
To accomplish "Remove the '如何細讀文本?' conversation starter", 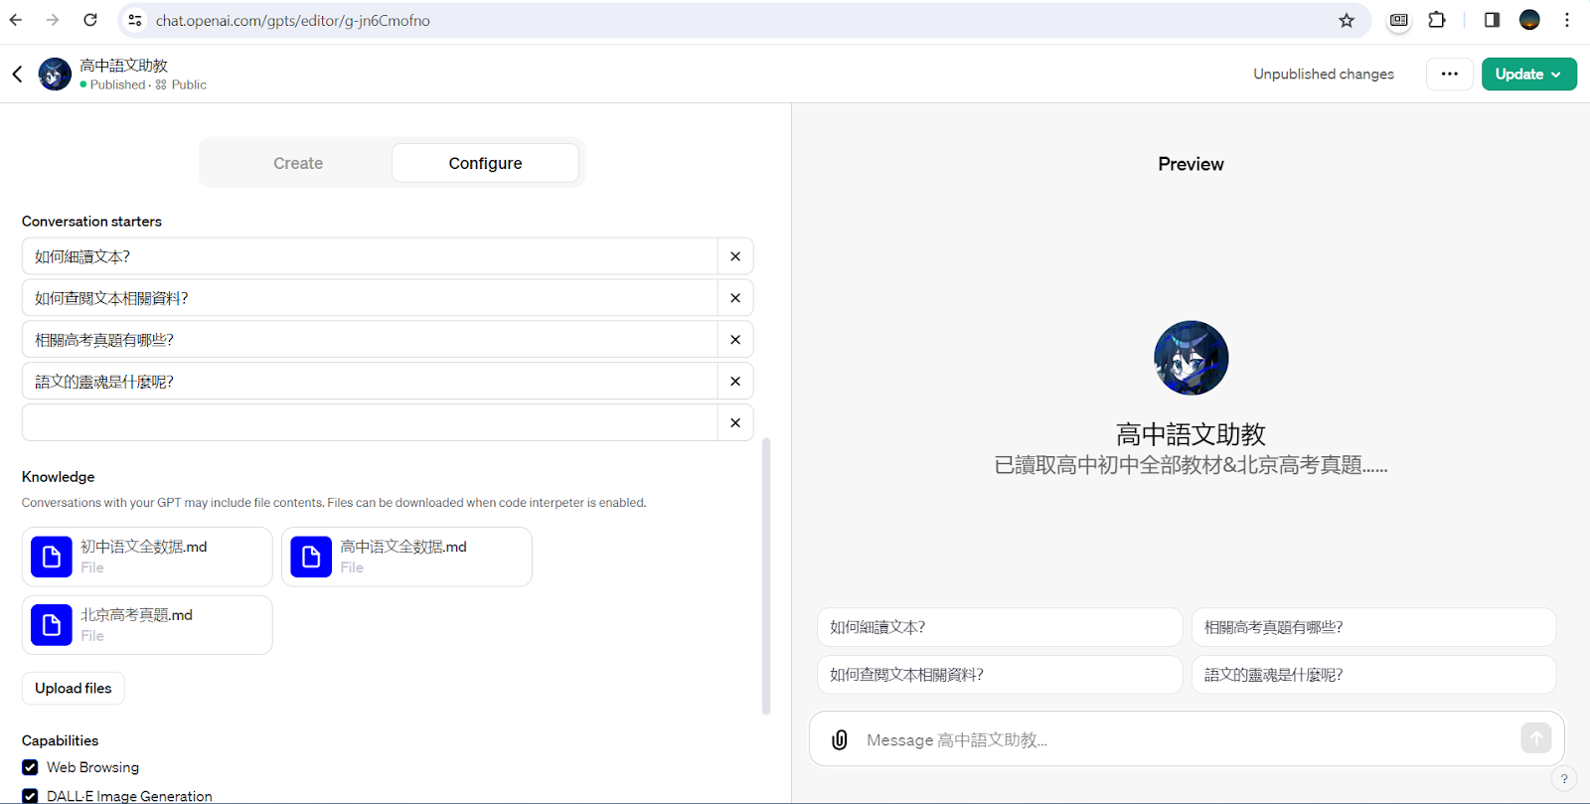I will point(735,256).
